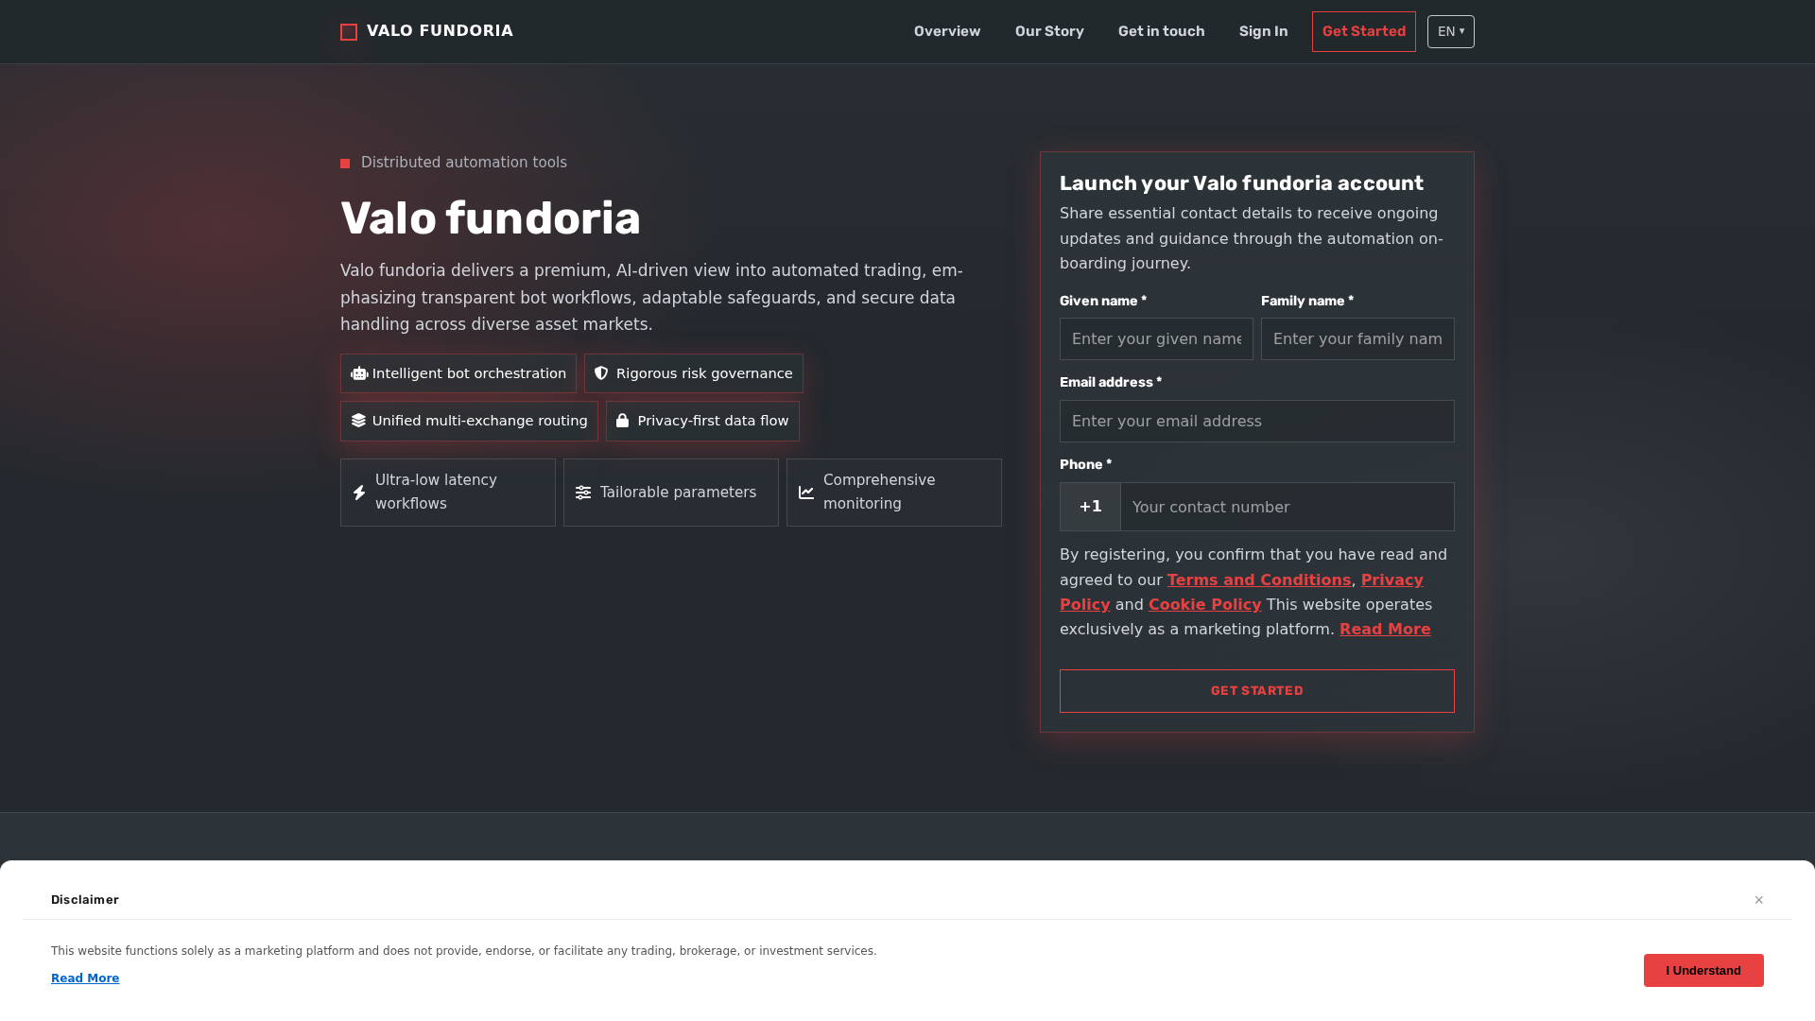
Task: Click the VALO FUNDORIA brand name
Action: 440,31
